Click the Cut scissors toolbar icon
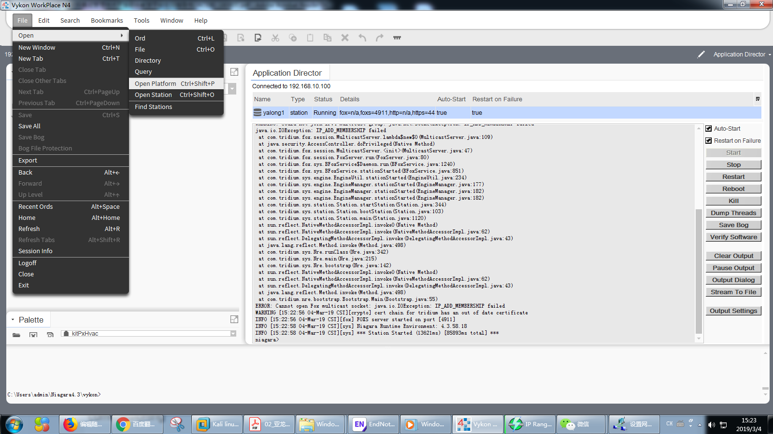Screen dimensions: 773x434 click(275, 38)
